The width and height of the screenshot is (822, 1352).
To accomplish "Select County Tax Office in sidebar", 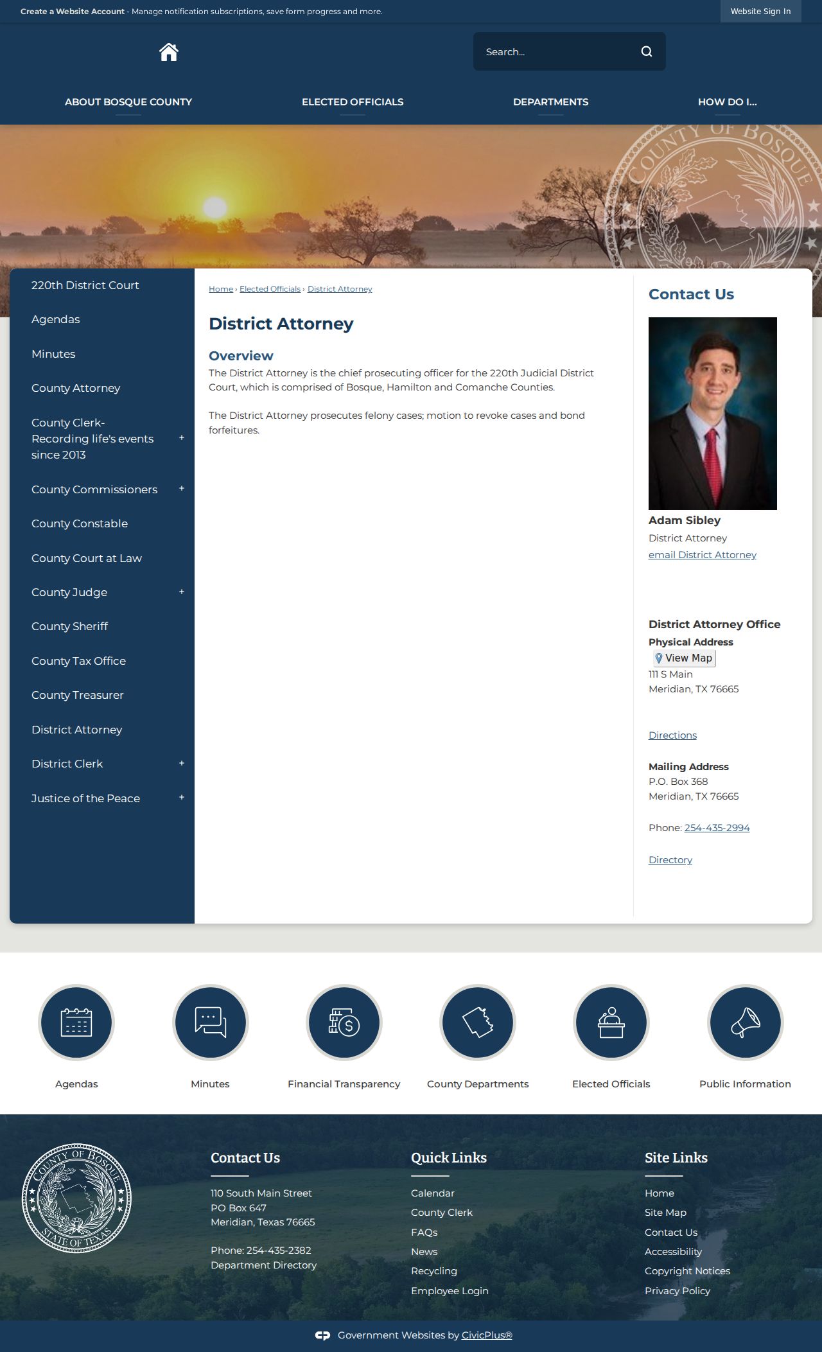I will click(78, 661).
